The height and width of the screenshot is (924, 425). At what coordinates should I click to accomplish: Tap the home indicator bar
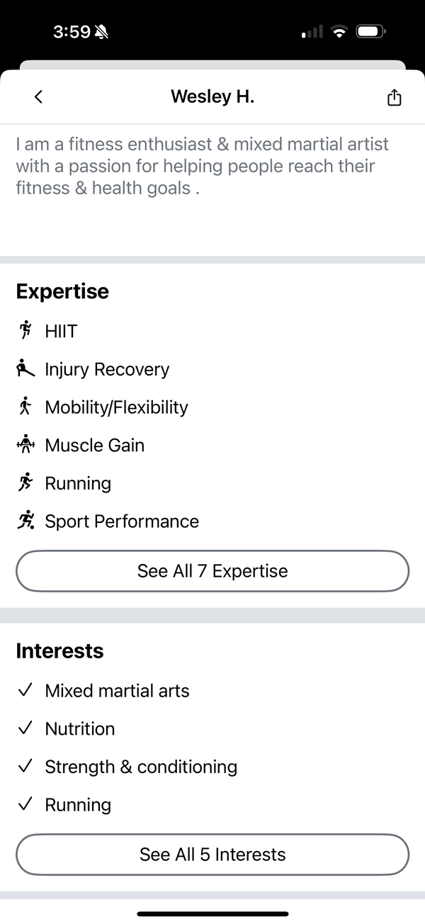212,914
